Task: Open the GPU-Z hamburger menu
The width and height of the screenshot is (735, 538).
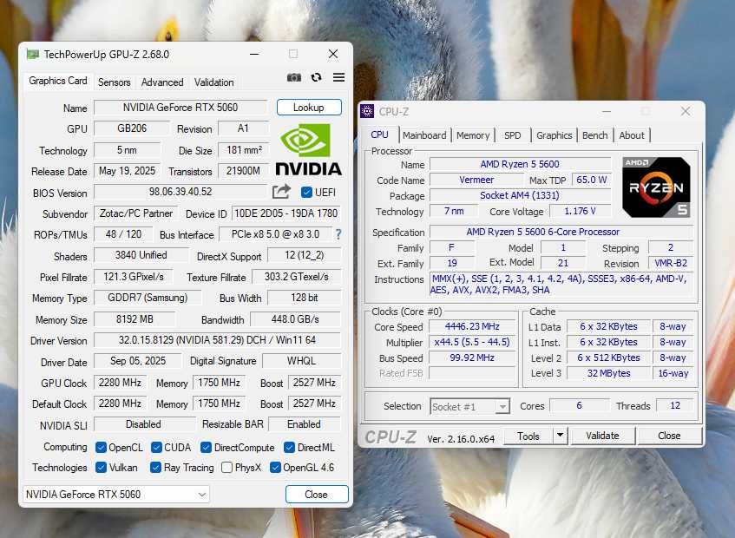Action: click(x=338, y=77)
